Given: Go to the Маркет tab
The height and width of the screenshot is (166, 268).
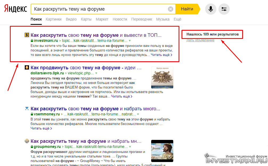Looking at the screenshot, I should coord(102,19).
